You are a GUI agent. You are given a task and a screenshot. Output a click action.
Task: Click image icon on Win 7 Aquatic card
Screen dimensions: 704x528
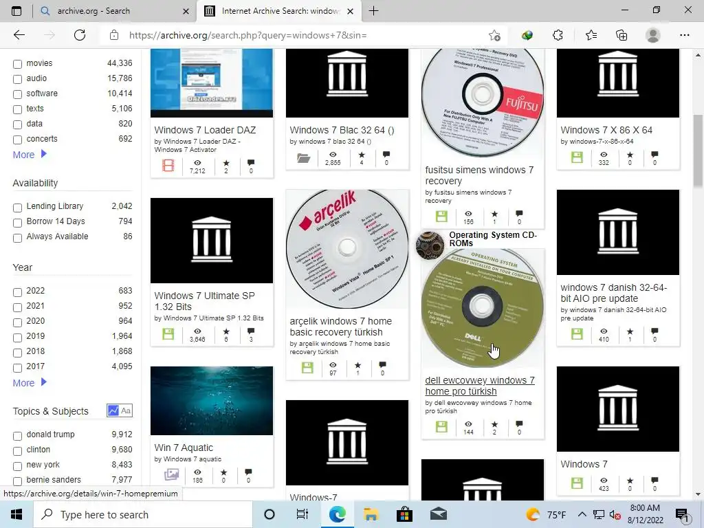[171, 474]
